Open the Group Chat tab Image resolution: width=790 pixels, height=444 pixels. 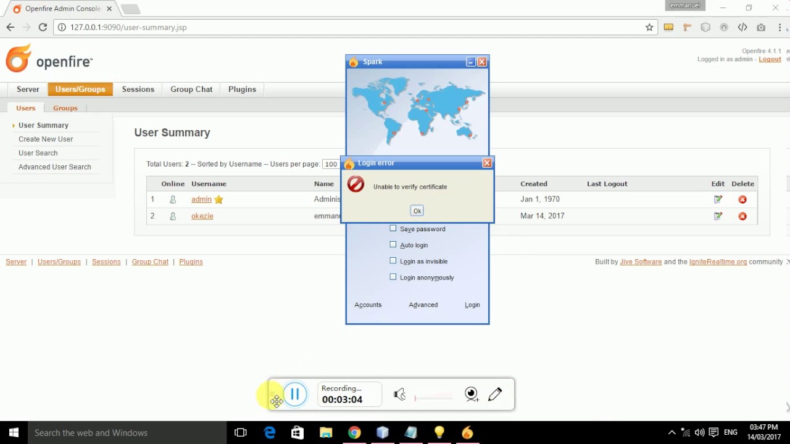click(x=191, y=89)
